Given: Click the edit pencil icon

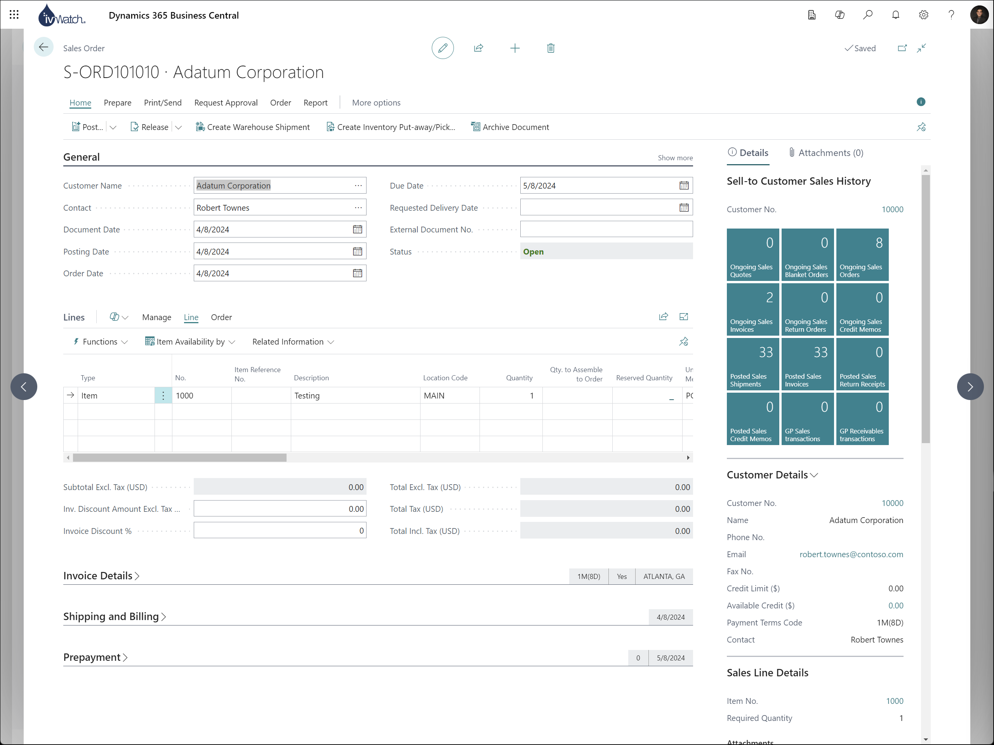Looking at the screenshot, I should [x=442, y=48].
